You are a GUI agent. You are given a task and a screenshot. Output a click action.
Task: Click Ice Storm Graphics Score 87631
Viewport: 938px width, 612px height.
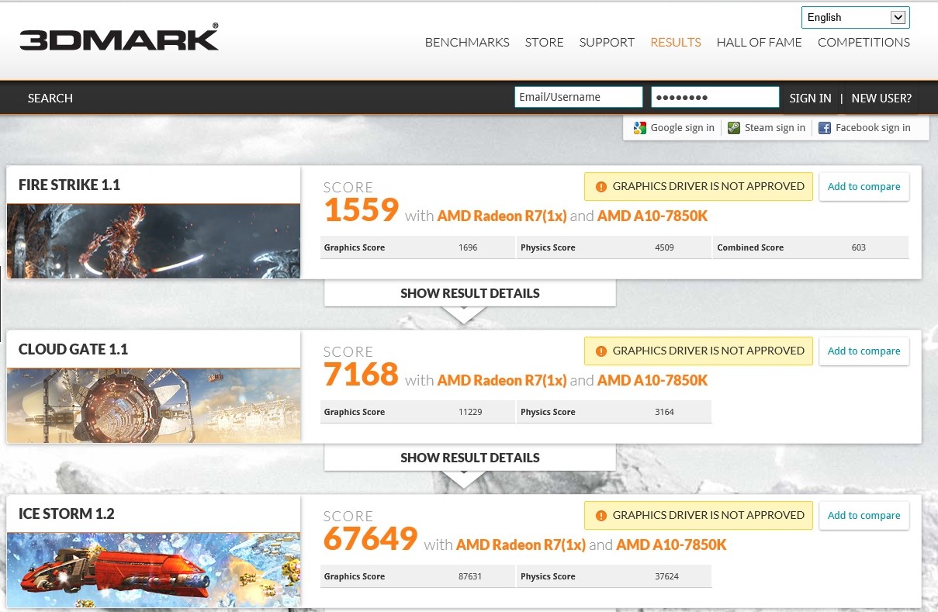click(x=470, y=576)
